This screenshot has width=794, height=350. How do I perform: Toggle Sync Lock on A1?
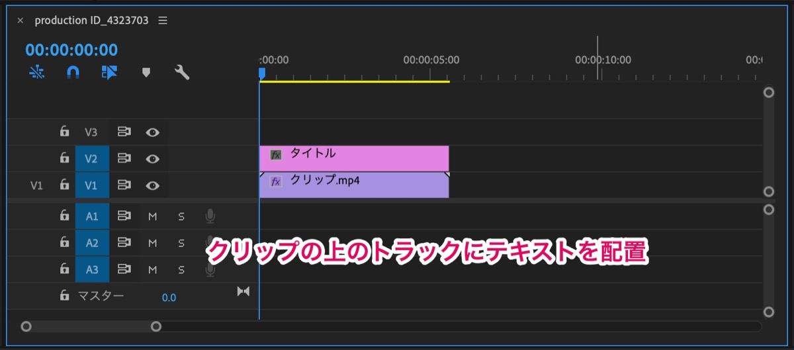pos(124,216)
